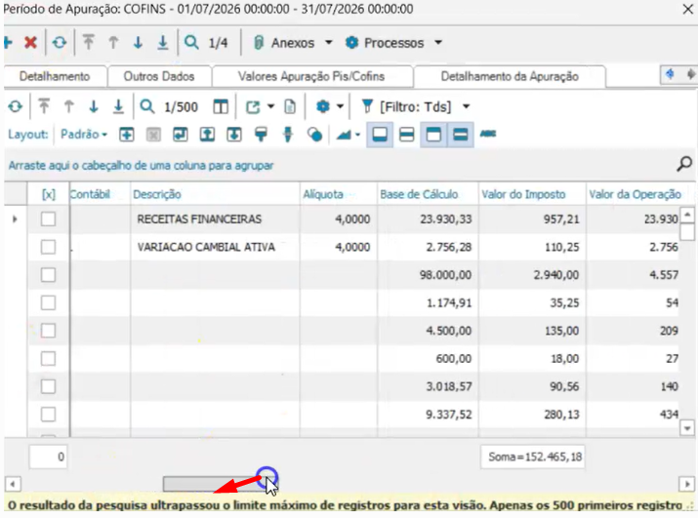
Task: Click the vertical scrollbar down arrow
Action: (x=687, y=428)
